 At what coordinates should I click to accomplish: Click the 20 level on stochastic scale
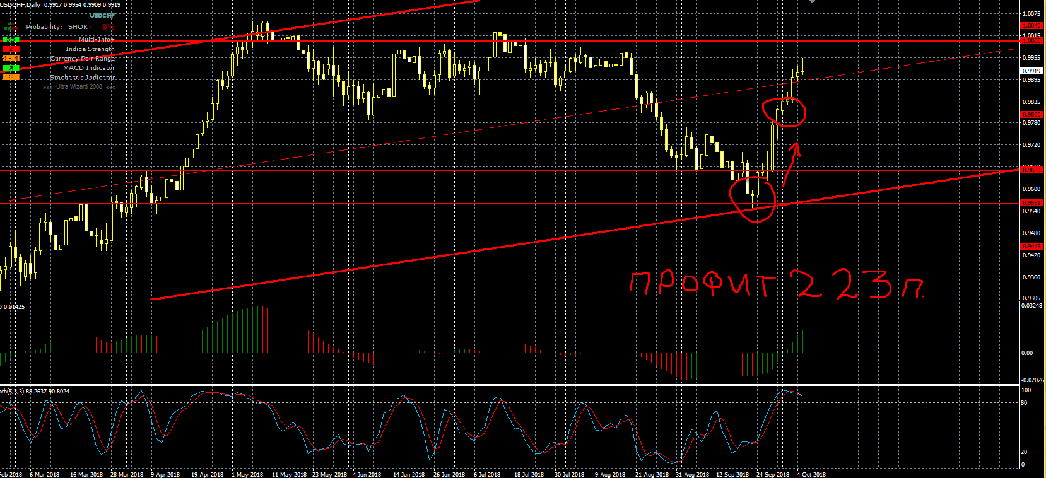click(1025, 452)
